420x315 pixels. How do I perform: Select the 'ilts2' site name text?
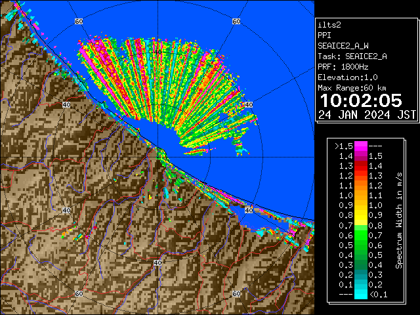[329, 25]
